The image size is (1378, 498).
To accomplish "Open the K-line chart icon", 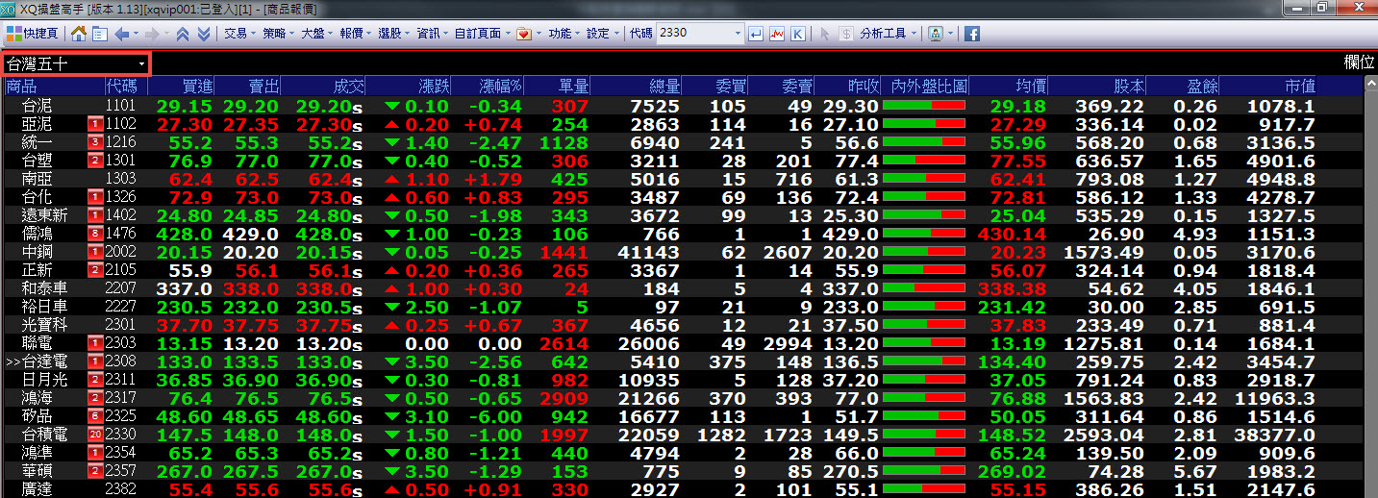I will pos(798,33).
